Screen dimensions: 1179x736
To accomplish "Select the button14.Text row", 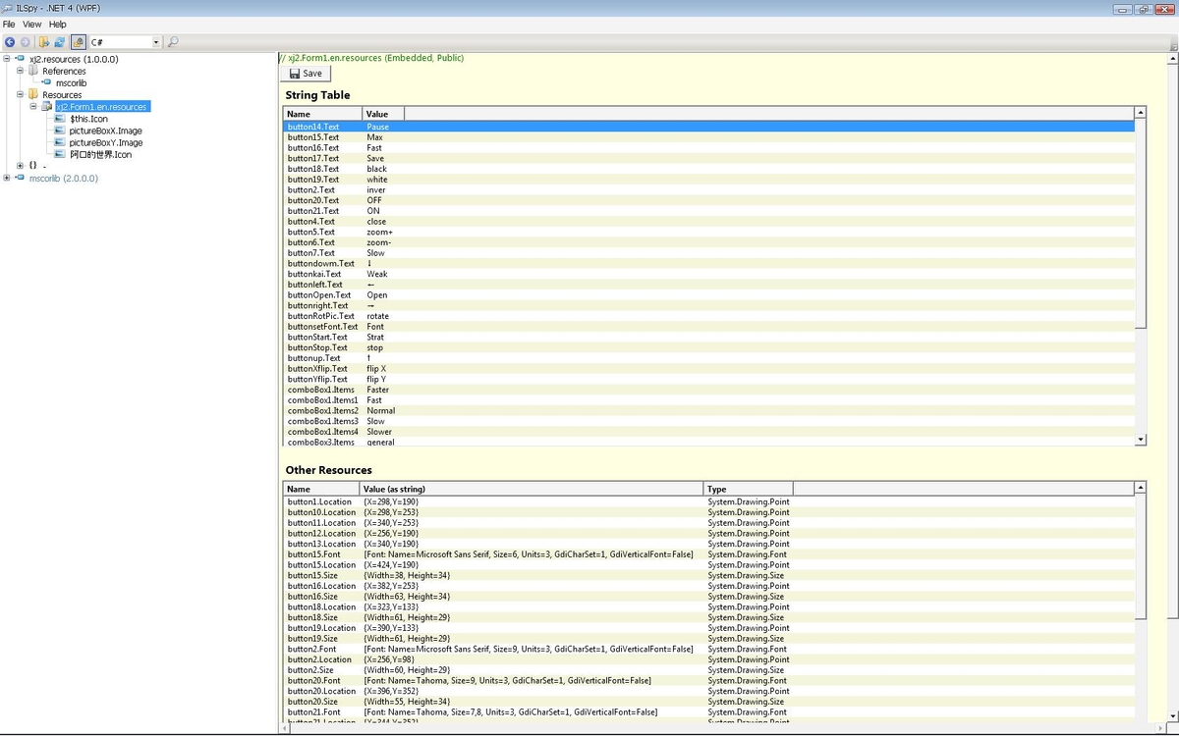I will coord(708,127).
